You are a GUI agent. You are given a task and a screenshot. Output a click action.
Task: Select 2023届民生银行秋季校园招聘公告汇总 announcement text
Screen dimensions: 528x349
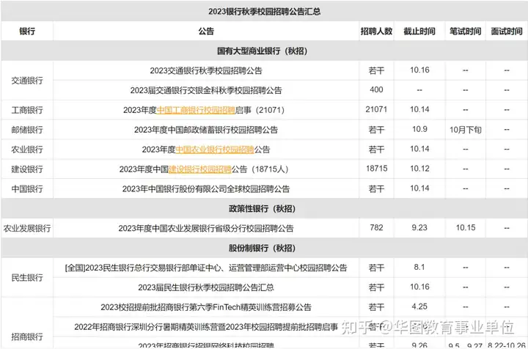[206, 287]
